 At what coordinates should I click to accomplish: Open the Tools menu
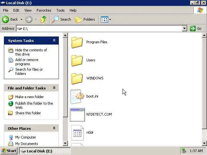(x=60, y=10)
